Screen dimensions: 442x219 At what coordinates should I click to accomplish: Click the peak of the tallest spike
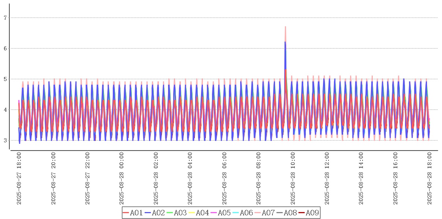pyautogui.click(x=285, y=27)
